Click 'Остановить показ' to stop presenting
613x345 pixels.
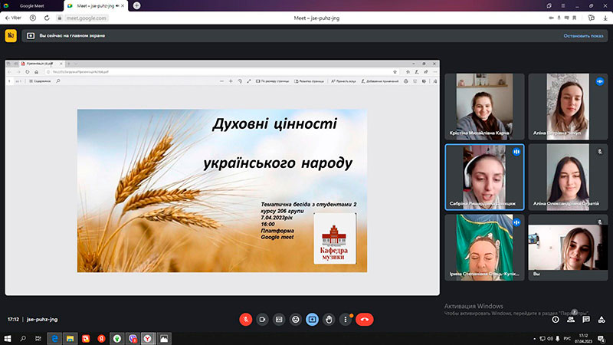tap(583, 35)
